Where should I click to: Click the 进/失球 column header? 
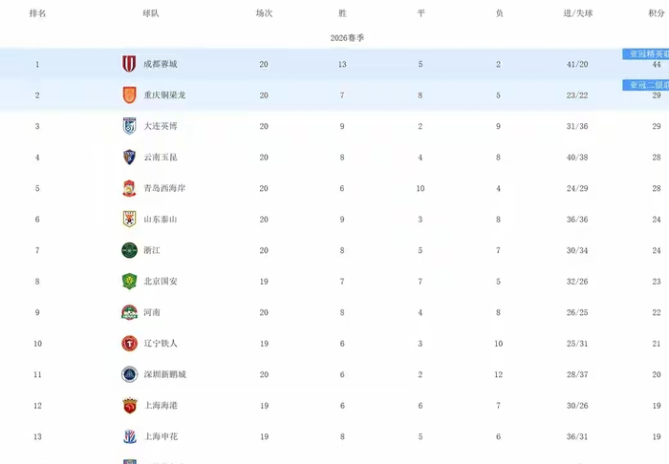click(x=577, y=13)
